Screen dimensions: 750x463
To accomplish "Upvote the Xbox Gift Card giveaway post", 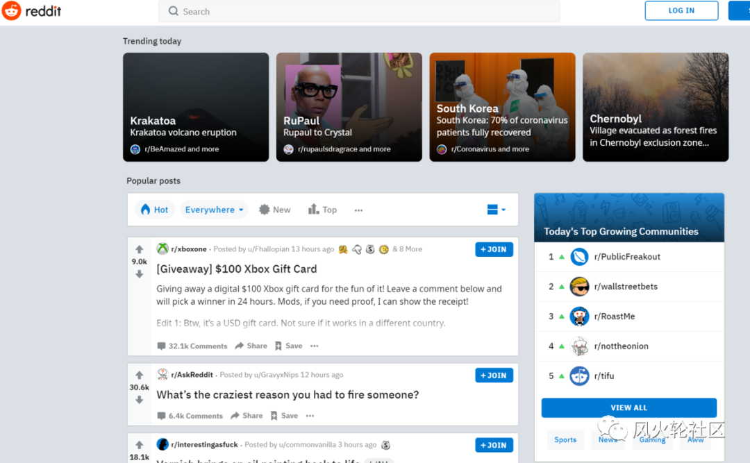I will (x=139, y=249).
